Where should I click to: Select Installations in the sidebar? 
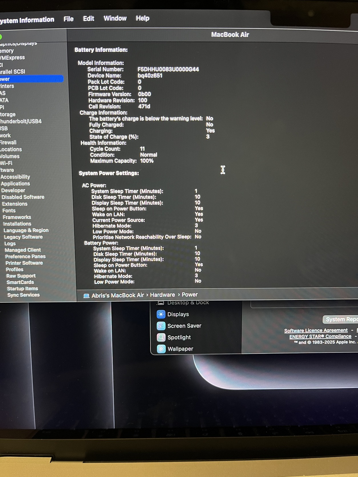pyautogui.click(x=17, y=224)
